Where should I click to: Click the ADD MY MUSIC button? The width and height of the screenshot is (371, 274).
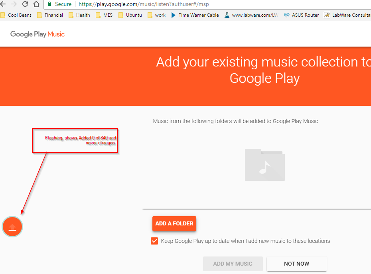click(233, 264)
